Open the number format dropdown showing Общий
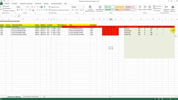The image size is (178, 100). 83,7
